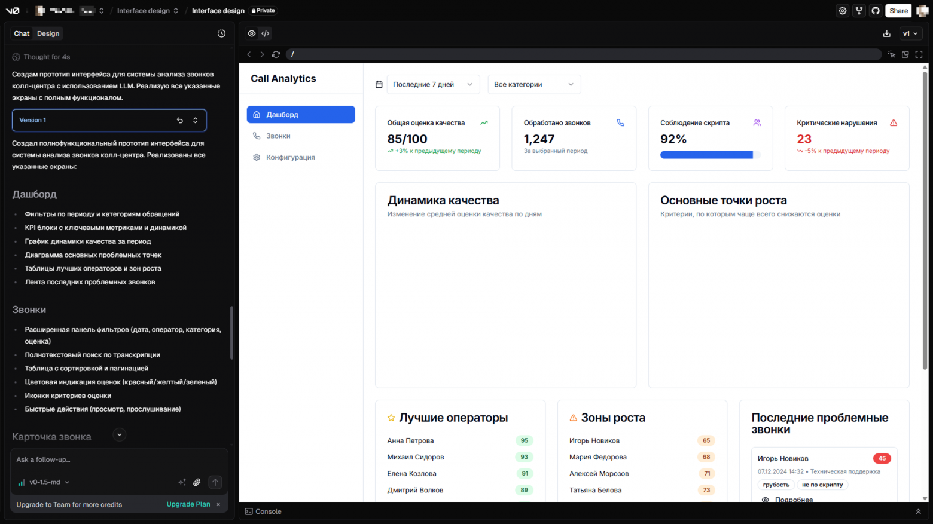The width and height of the screenshot is (933, 524).
Task: Attach a file with the paperclip icon
Action: [197, 482]
